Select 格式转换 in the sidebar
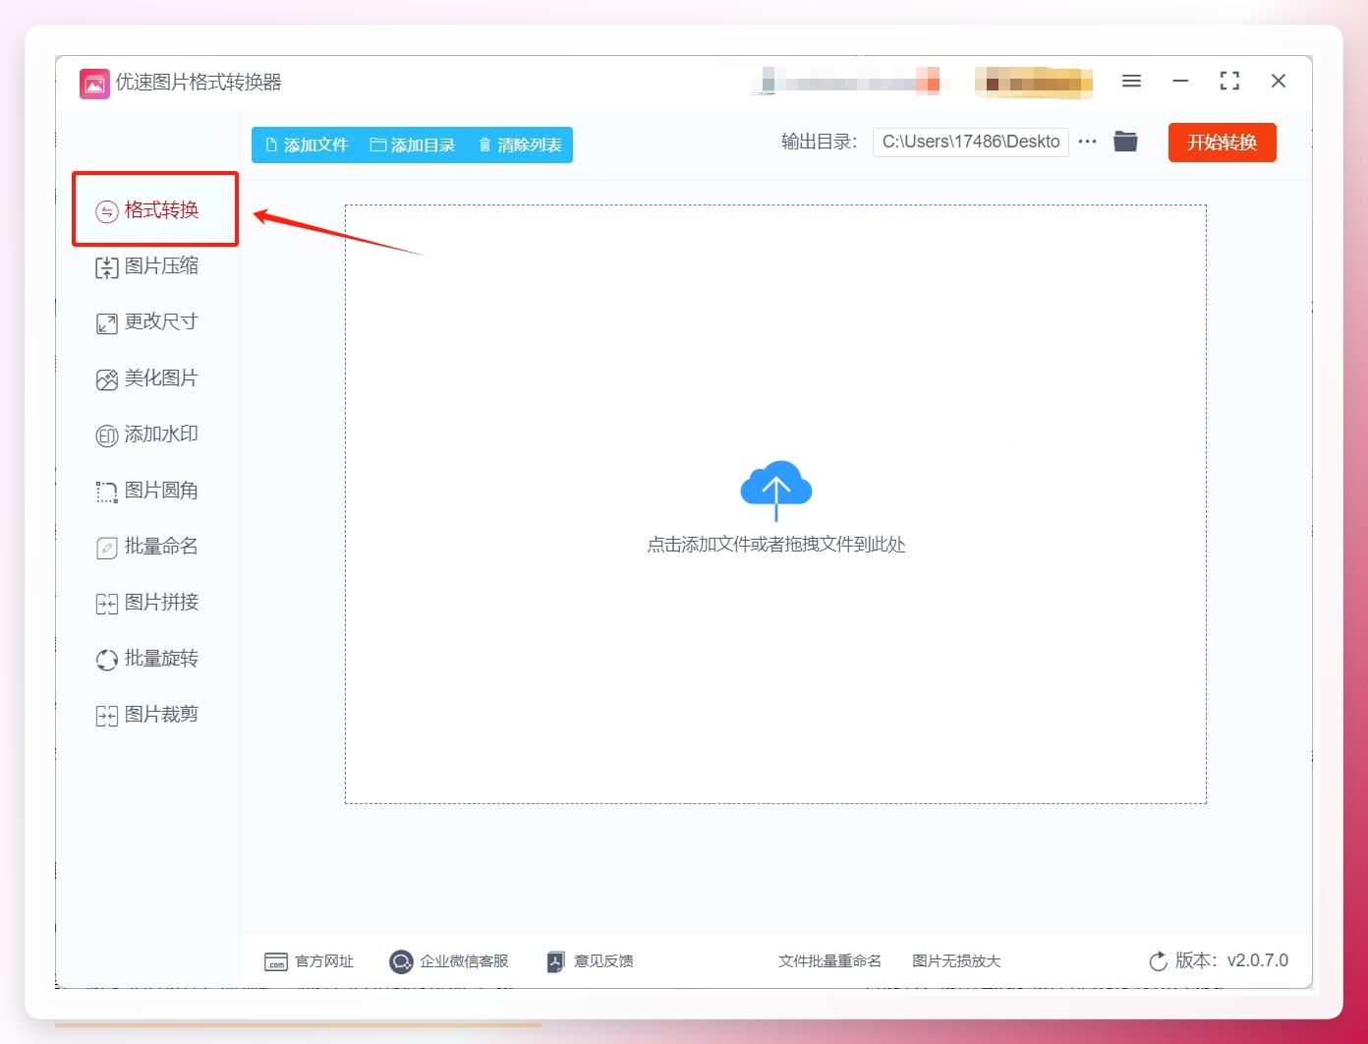1368x1044 pixels. (x=147, y=210)
